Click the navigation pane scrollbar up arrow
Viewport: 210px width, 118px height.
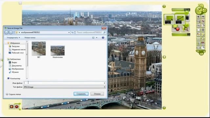27,42
